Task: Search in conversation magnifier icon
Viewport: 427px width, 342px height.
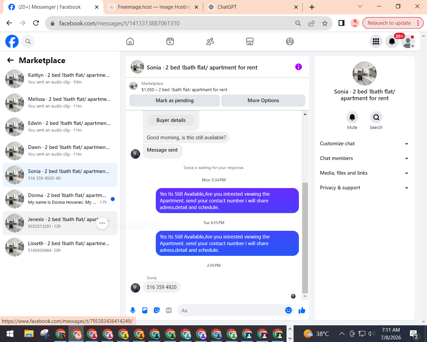Action: [x=376, y=117]
